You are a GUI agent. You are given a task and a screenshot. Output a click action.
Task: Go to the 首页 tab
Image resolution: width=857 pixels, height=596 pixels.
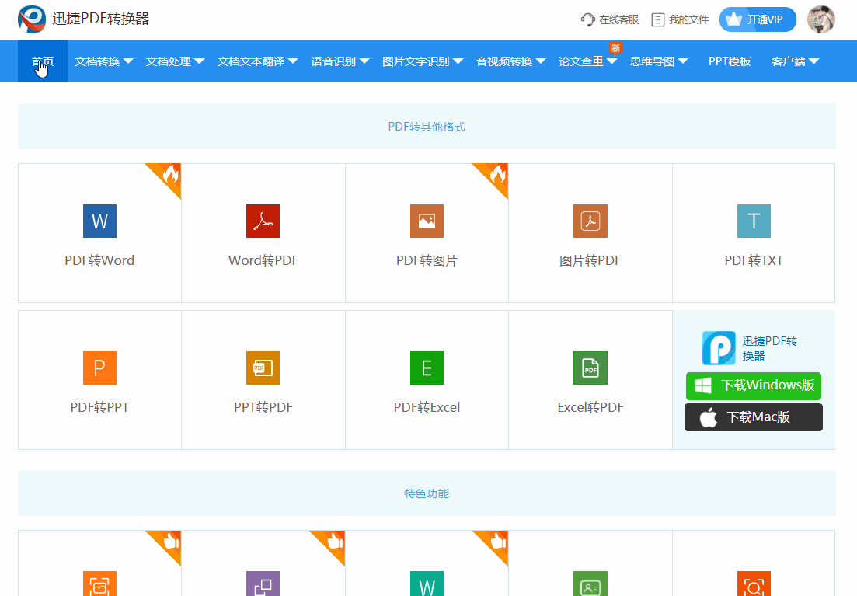[x=43, y=61]
